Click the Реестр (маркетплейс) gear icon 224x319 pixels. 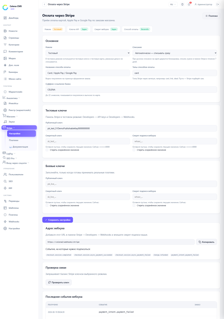(5, 110)
